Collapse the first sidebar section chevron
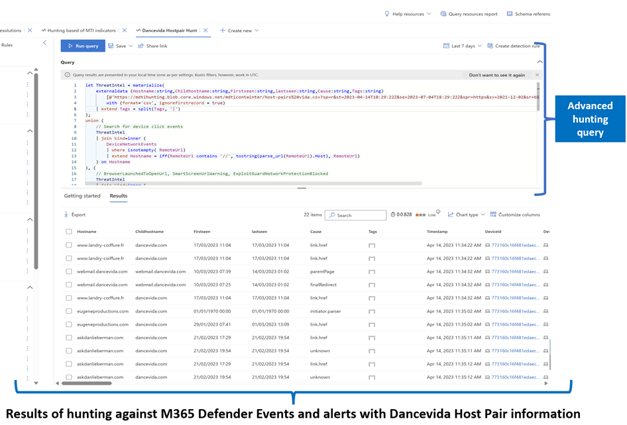627x425 pixels. (30, 73)
